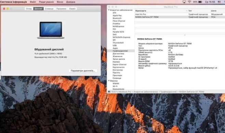Open the Файл menu
Image resolution: width=225 pixels, height=133 pixels.
point(33,2)
